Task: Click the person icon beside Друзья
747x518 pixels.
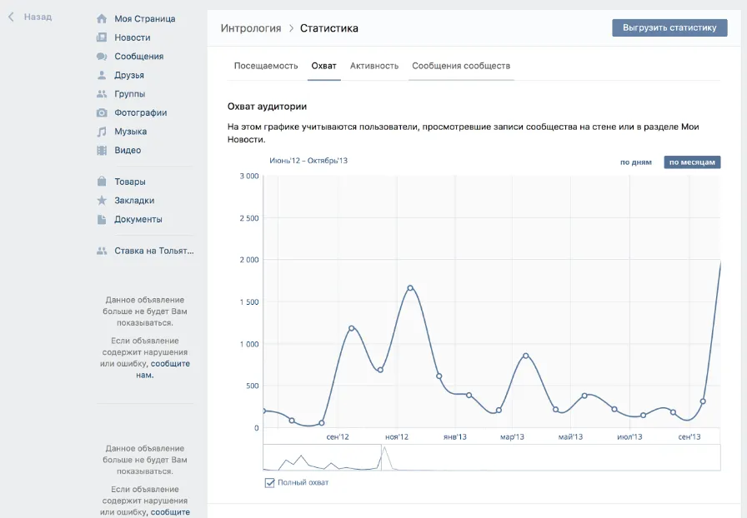Action: pos(102,75)
